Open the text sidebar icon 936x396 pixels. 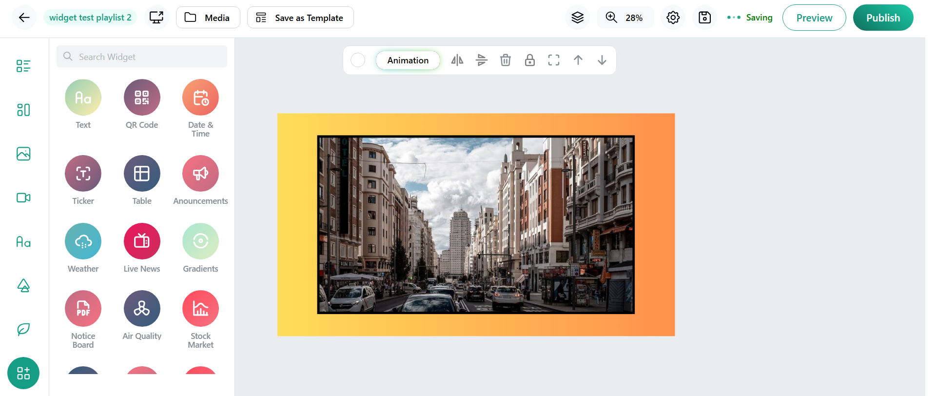pos(23,241)
